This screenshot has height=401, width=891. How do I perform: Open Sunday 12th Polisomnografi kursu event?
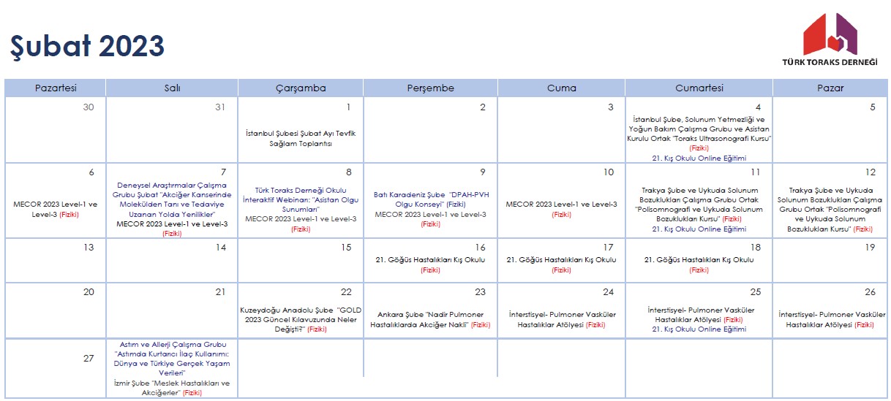coord(830,209)
